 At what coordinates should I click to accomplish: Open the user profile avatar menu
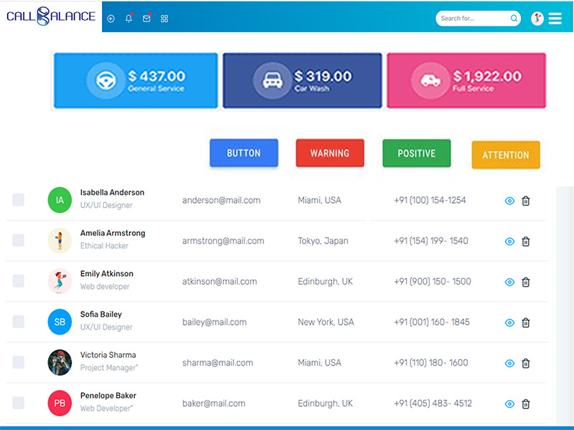tap(537, 19)
